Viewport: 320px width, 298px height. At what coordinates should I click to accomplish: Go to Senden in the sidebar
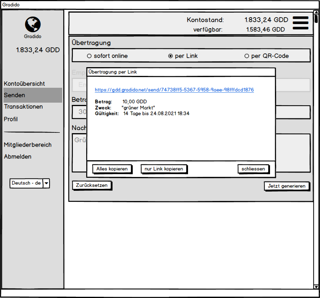click(x=14, y=95)
